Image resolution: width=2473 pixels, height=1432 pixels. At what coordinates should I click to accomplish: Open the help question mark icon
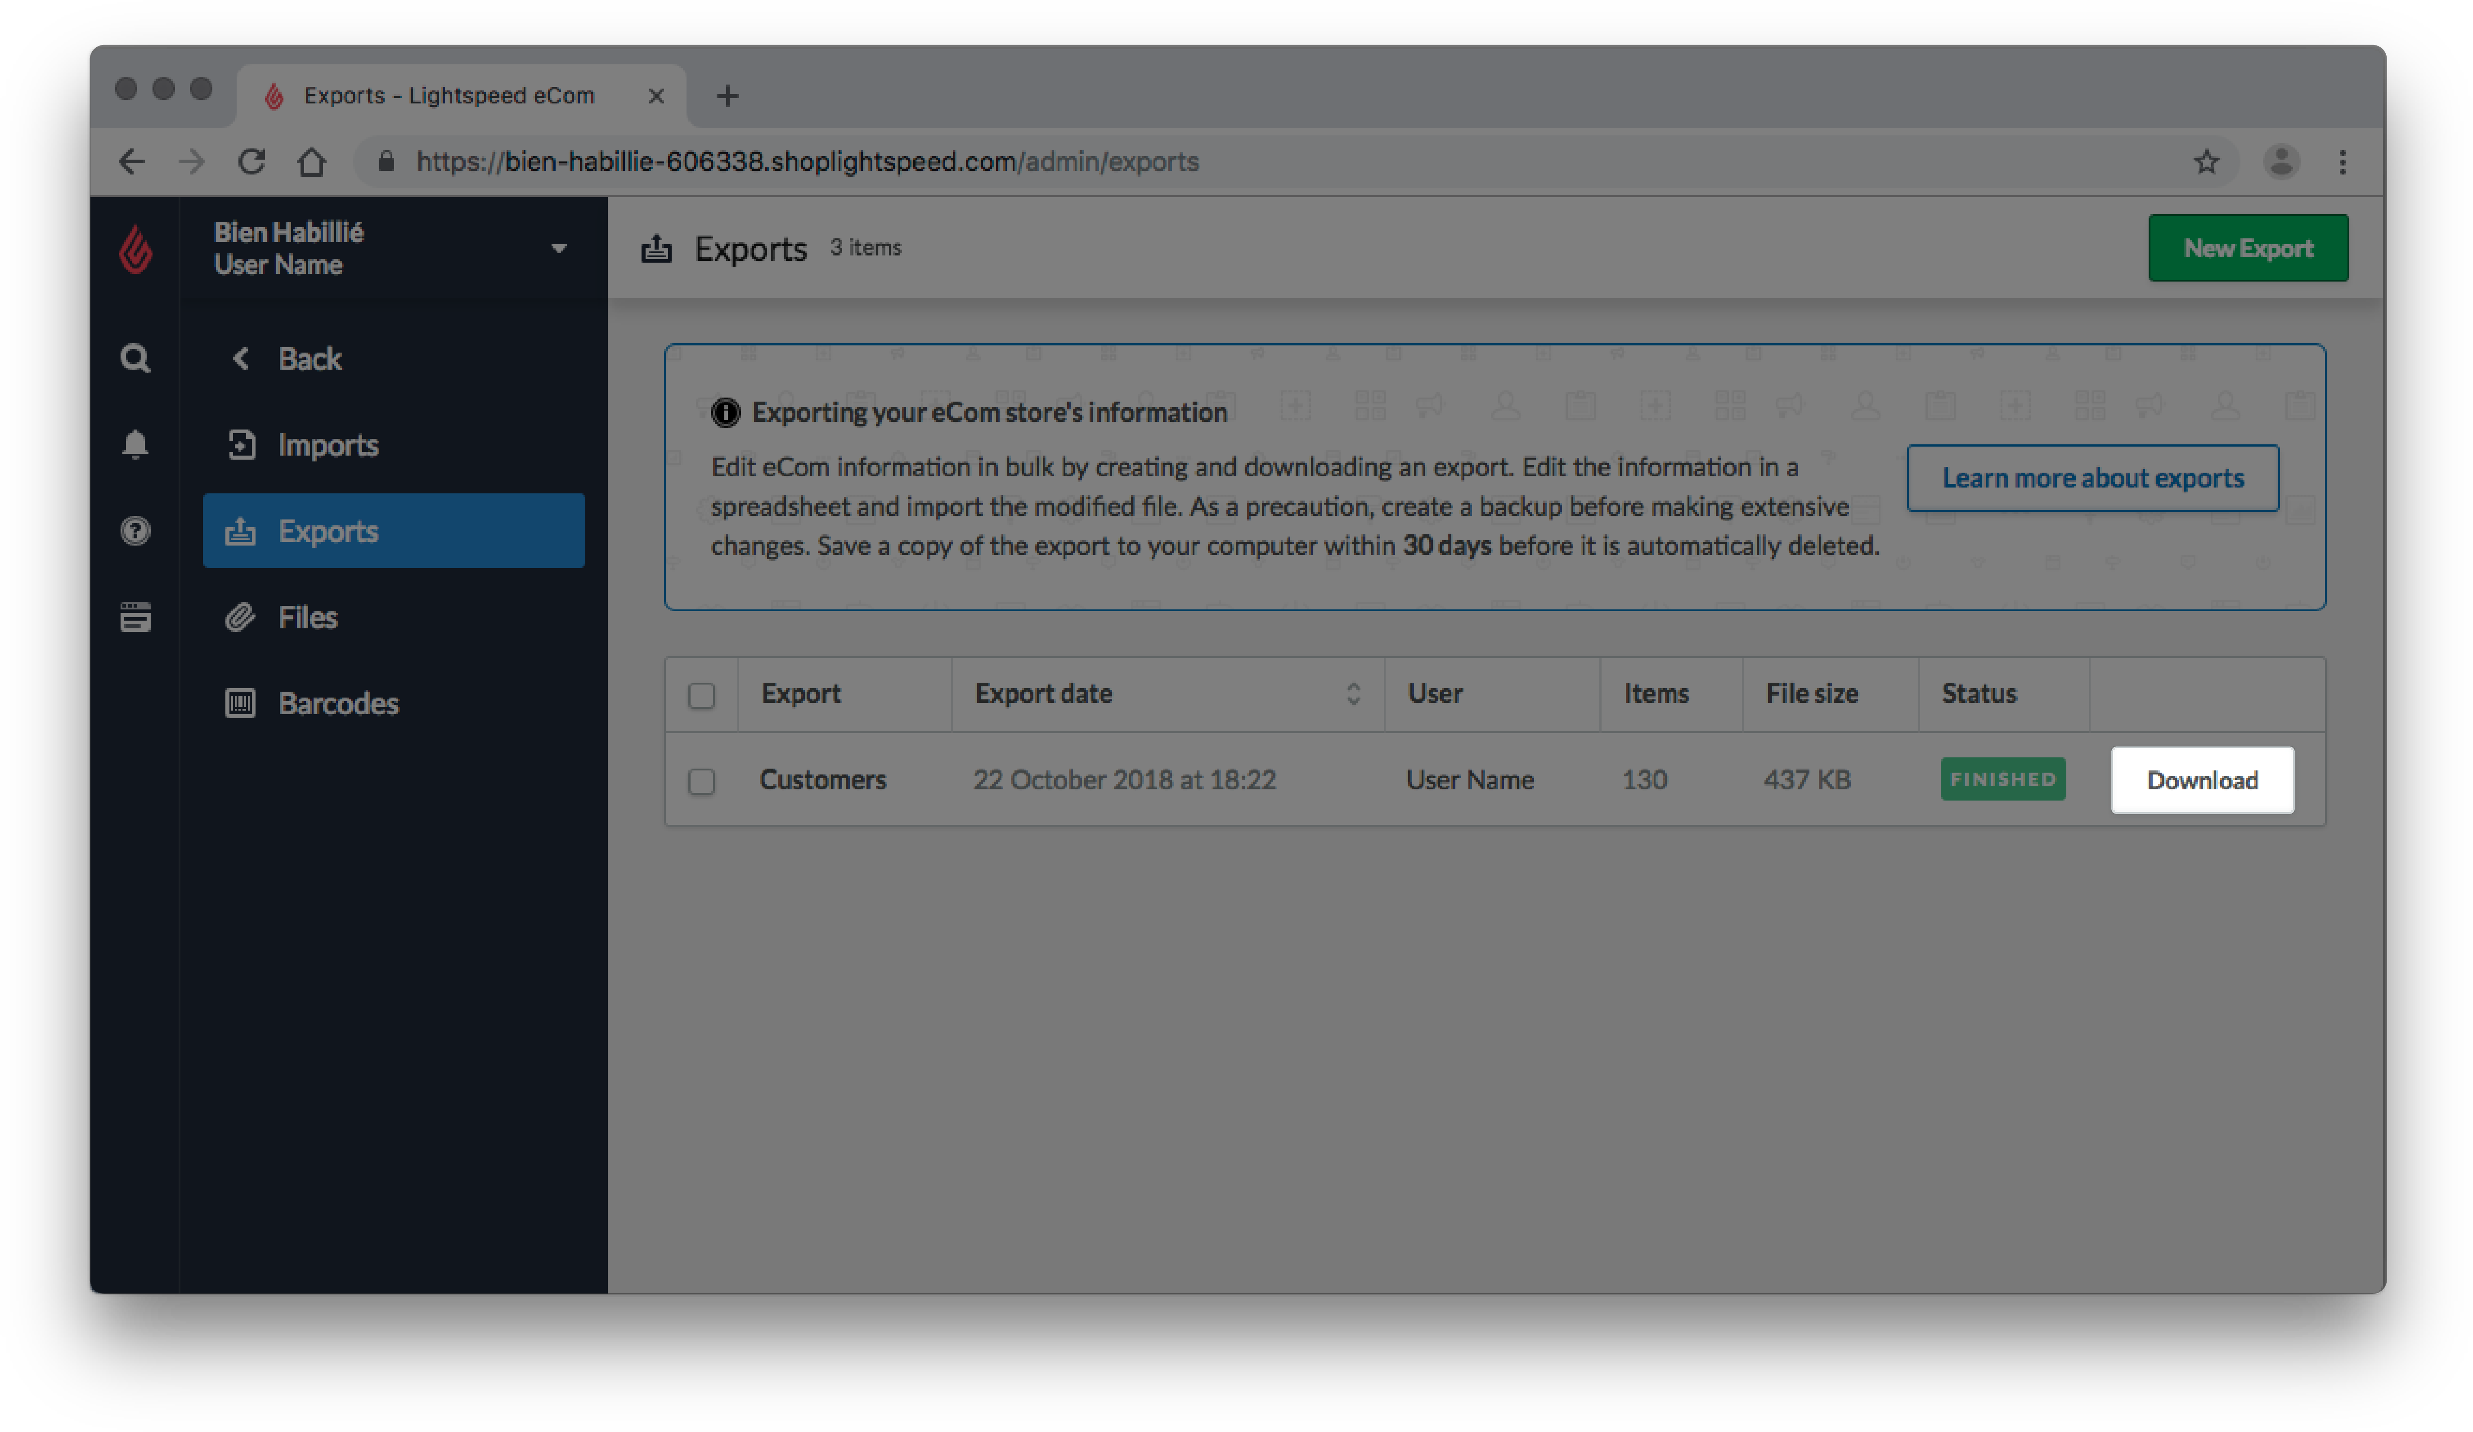click(135, 531)
